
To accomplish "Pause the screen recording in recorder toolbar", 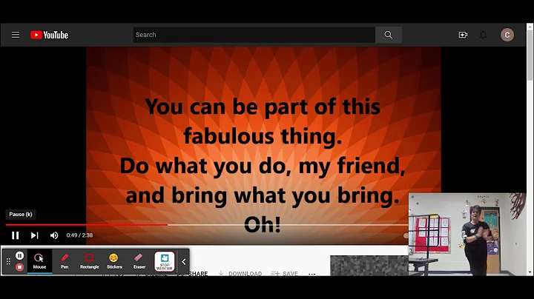I will tap(20, 255).
